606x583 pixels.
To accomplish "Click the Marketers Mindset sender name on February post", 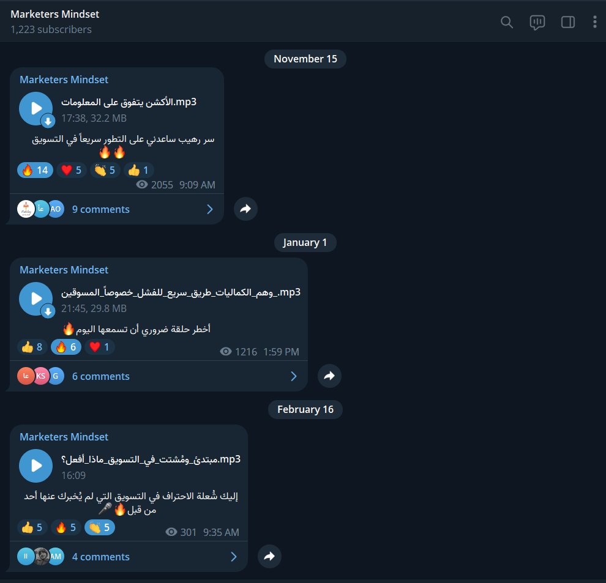I will point(64,437).
